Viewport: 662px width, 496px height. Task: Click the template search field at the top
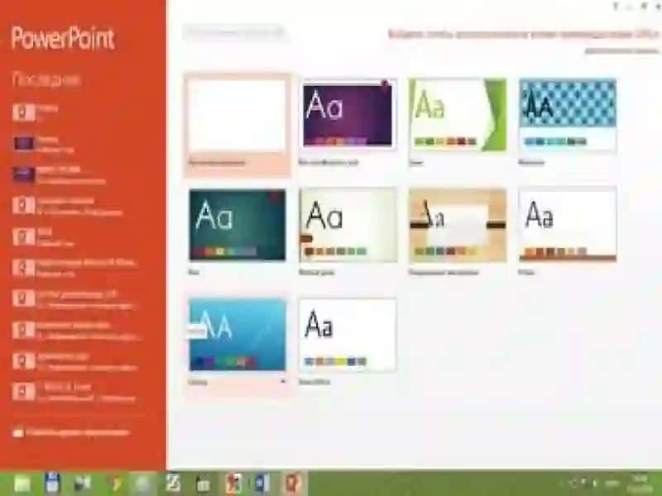pos(235,32)
